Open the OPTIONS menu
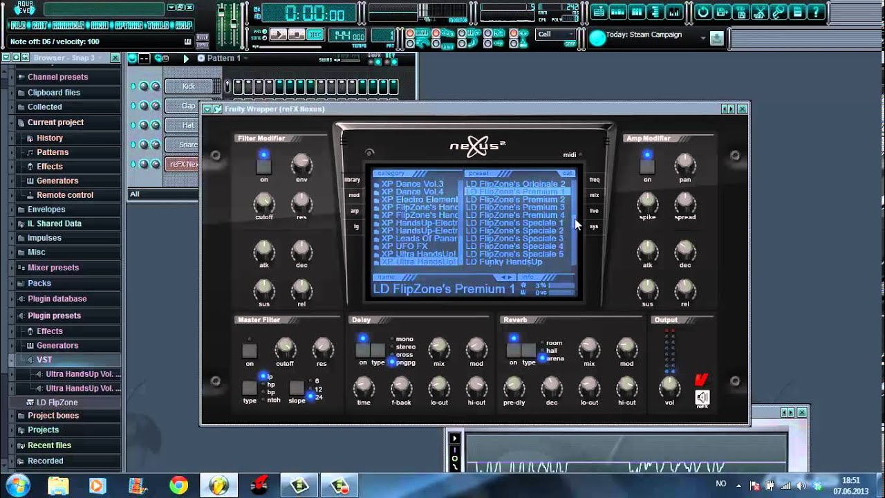 tap(129, 26)
